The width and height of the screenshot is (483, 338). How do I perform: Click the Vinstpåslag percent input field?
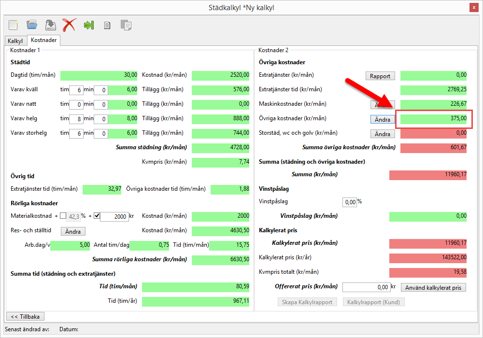click(349, 202)
